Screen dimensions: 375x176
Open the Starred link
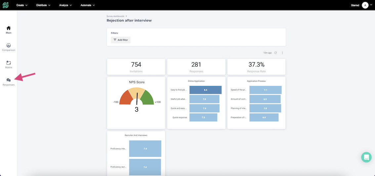click(355, 5)
